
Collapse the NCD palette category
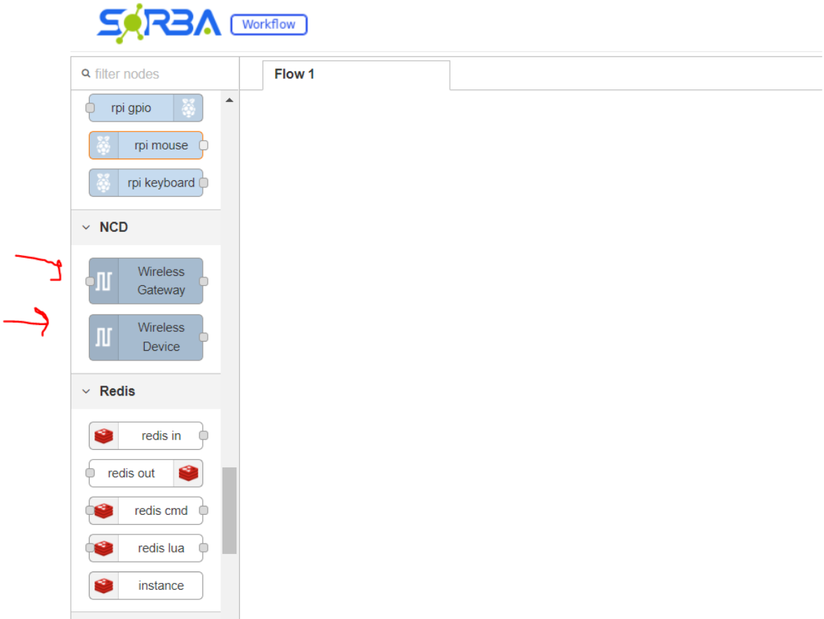pyautogui.click(x=86, y=228)
